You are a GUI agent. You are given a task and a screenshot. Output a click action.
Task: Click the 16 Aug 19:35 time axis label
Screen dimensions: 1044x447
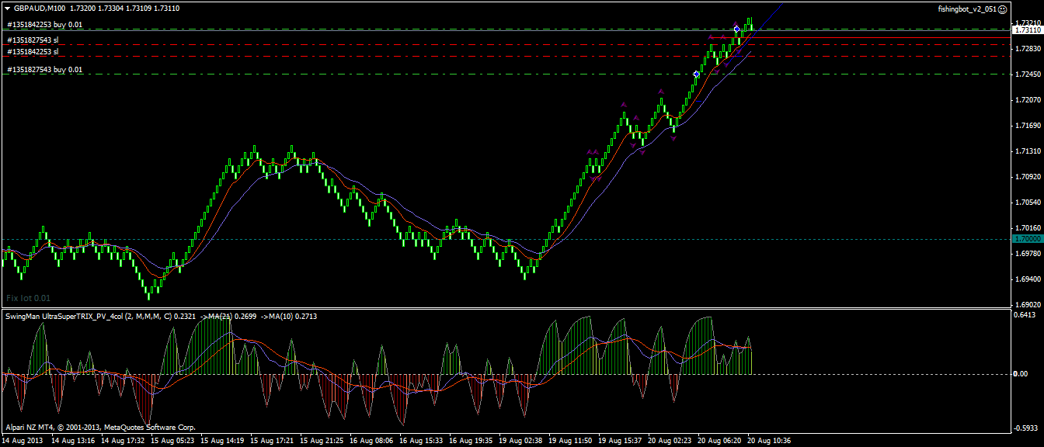coord(471,440)
